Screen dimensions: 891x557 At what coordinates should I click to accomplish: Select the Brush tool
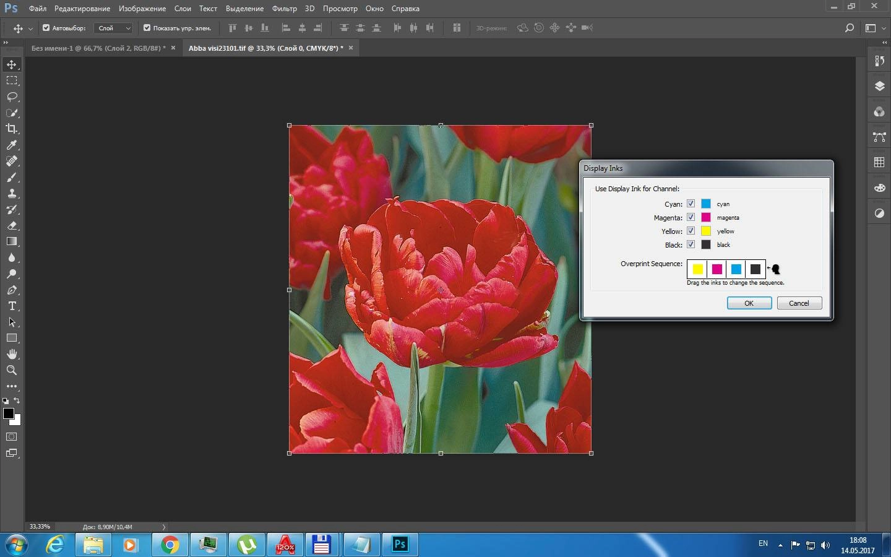(x=12, y=177)
